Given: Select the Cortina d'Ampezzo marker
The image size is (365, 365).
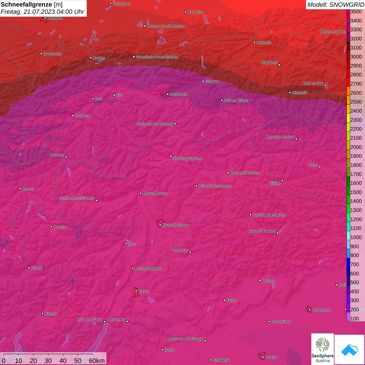Looking at the screenshot, I should pyautogui.click(x=251, y=215).
